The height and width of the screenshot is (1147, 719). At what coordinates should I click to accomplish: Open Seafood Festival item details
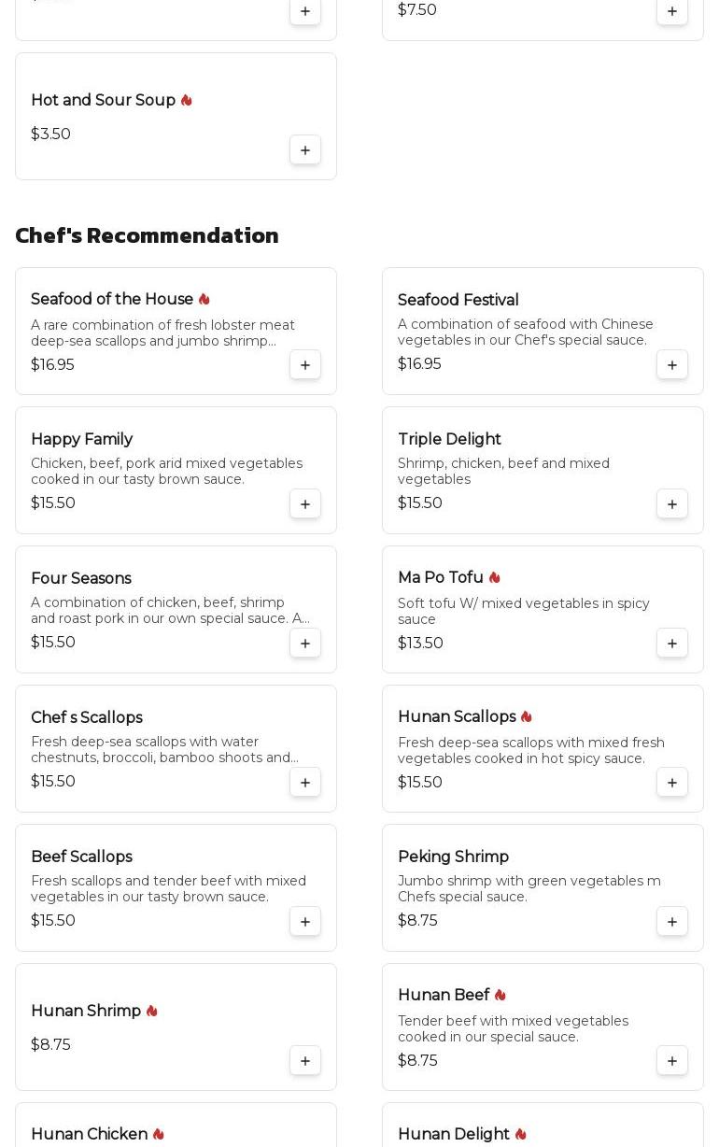tap(458, 300)
